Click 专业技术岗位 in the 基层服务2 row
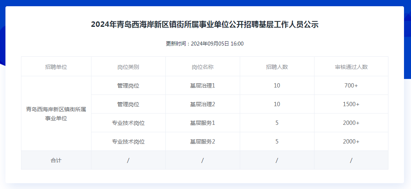 128,142
